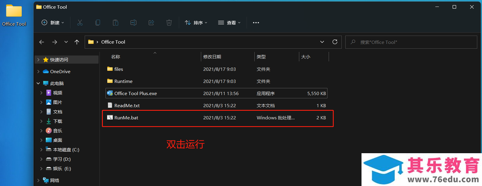Viewport: 482px width, 186px height.
Task: Expand the OneDrive tree node
Action: coord(38,72)
